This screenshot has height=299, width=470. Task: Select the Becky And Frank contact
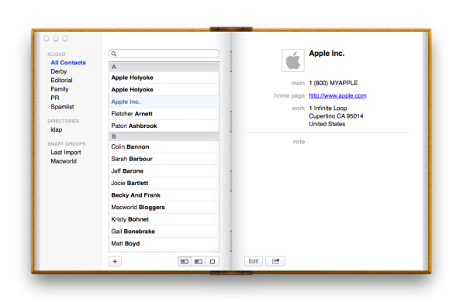(164, 195)
